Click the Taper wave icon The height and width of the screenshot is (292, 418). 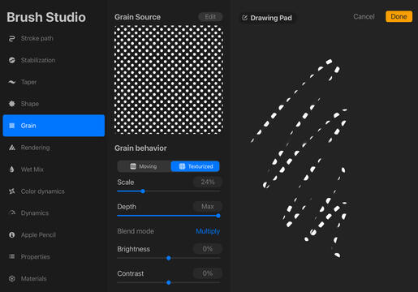click(x=11, y=82)
